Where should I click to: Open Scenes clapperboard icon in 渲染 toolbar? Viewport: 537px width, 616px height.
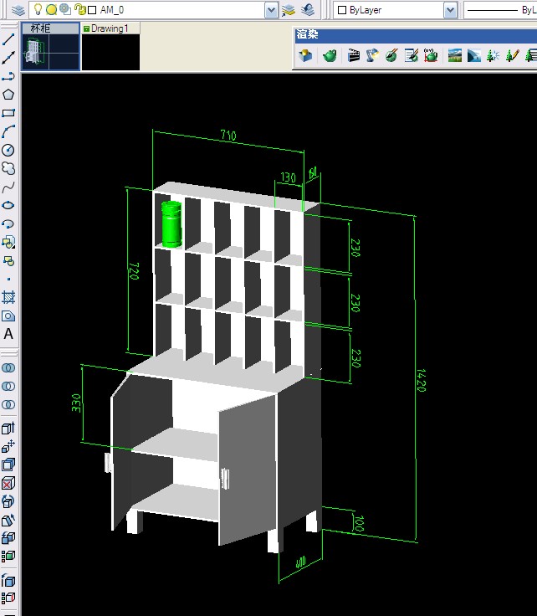(354, 55)
